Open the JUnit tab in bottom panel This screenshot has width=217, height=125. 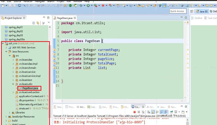coord(150,107)
